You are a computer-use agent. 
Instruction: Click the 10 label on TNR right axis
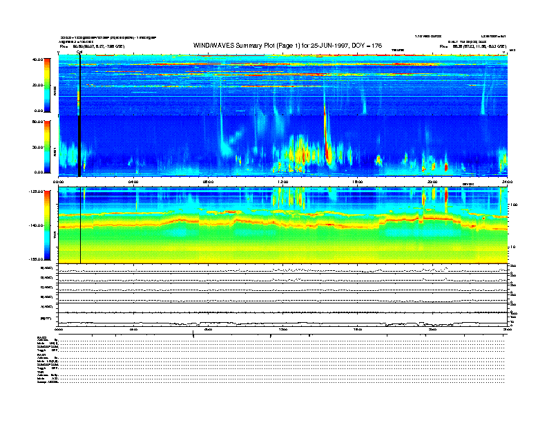(x=512, y=247)
